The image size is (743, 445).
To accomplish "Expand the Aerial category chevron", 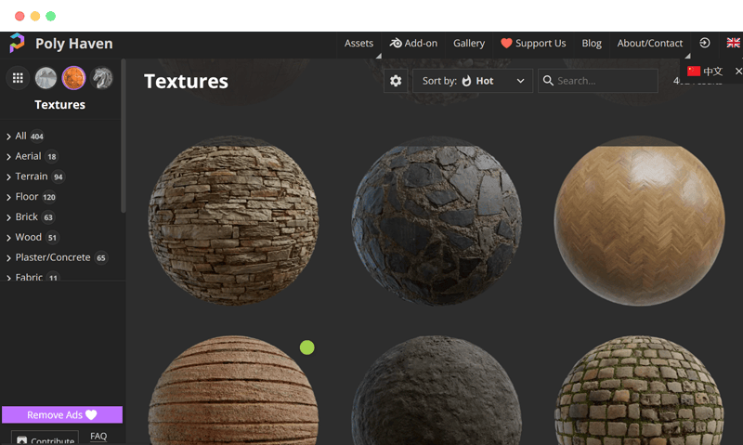I will [x=8, y=157].
